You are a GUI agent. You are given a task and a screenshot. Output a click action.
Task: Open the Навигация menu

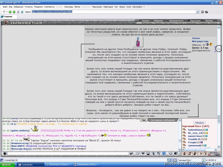[x=108, y=7]
